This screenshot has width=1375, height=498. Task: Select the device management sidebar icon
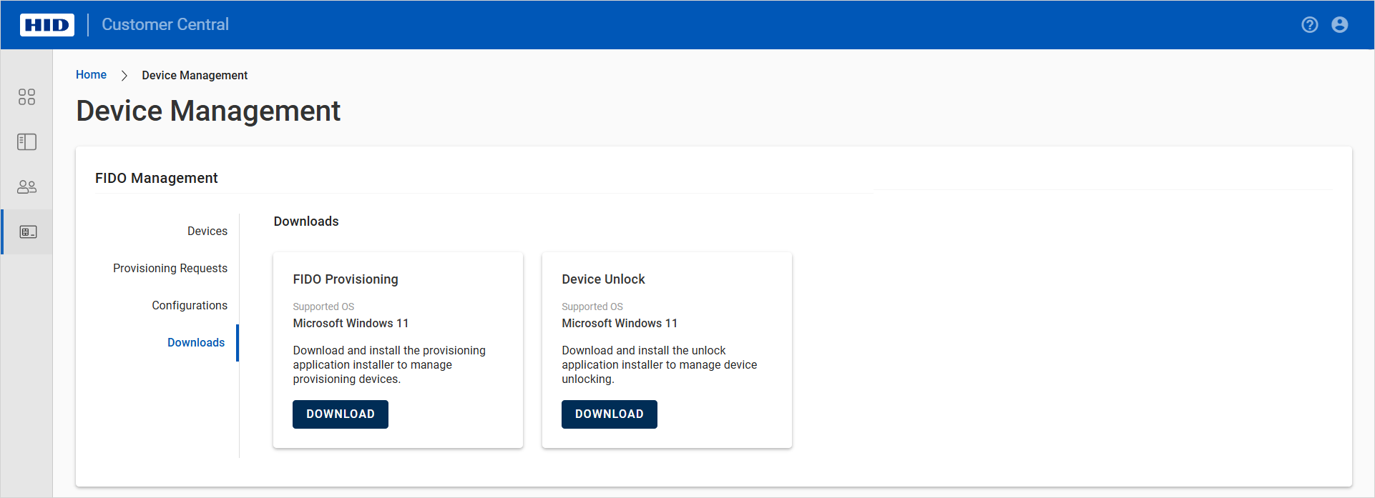[28, 232]
